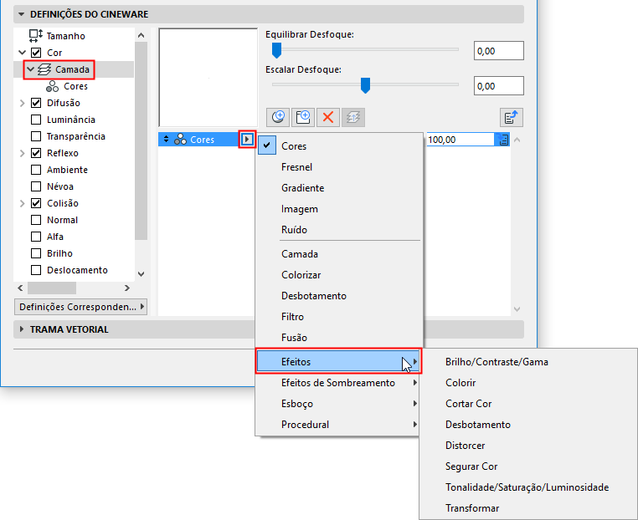Enable the Normal checkbox
The height and width of the screenshot is (520, 638).
click(x=36, y=220)
